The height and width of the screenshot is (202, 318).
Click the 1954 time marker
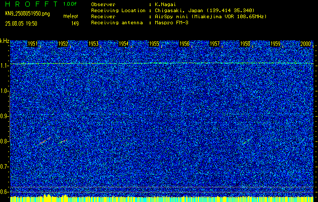[124, 44]
